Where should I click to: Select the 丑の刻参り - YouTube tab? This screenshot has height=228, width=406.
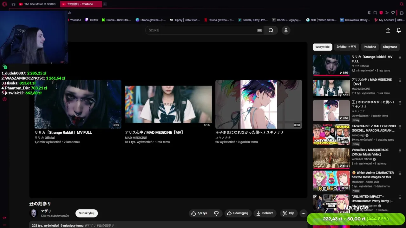tap(81, 4)
